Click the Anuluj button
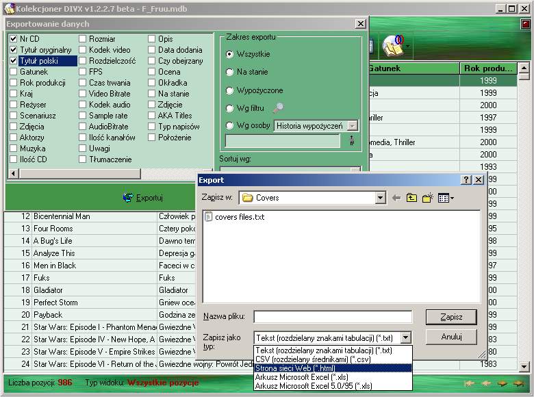The image size is (534, 397). coord(450,337)
